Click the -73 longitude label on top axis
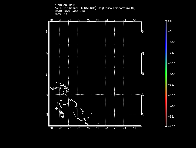This screenshot has width=196, height=148. coord(105,20)
